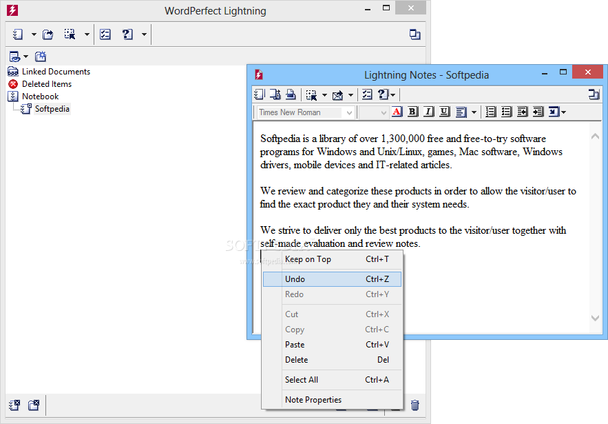The width and height of the screenshot is (608, 424).
Task: Click the decrease indent icon
Action: coord(523,112)
